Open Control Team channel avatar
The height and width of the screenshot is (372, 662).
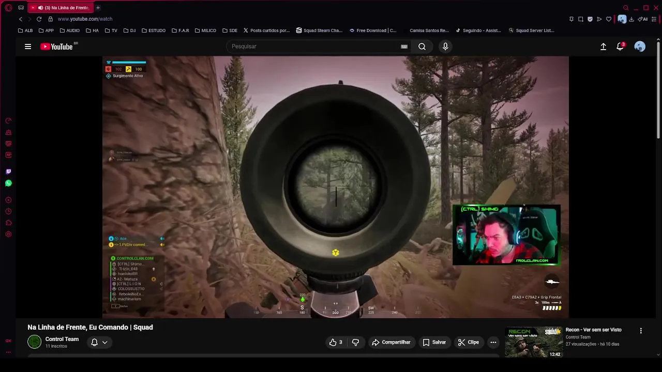click(x=34, y=342)
